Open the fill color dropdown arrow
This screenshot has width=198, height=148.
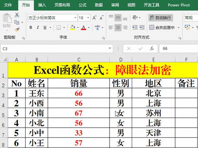78,27
